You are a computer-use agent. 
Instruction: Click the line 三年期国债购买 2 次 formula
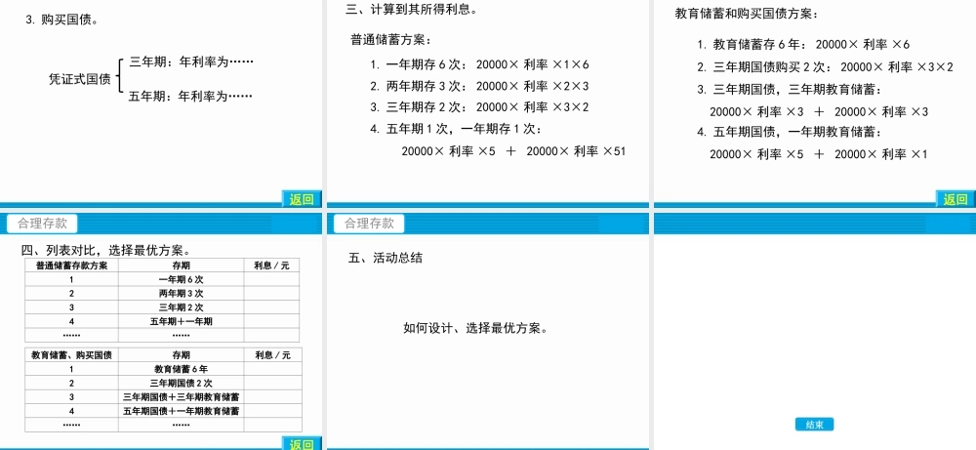pos(825,67)
